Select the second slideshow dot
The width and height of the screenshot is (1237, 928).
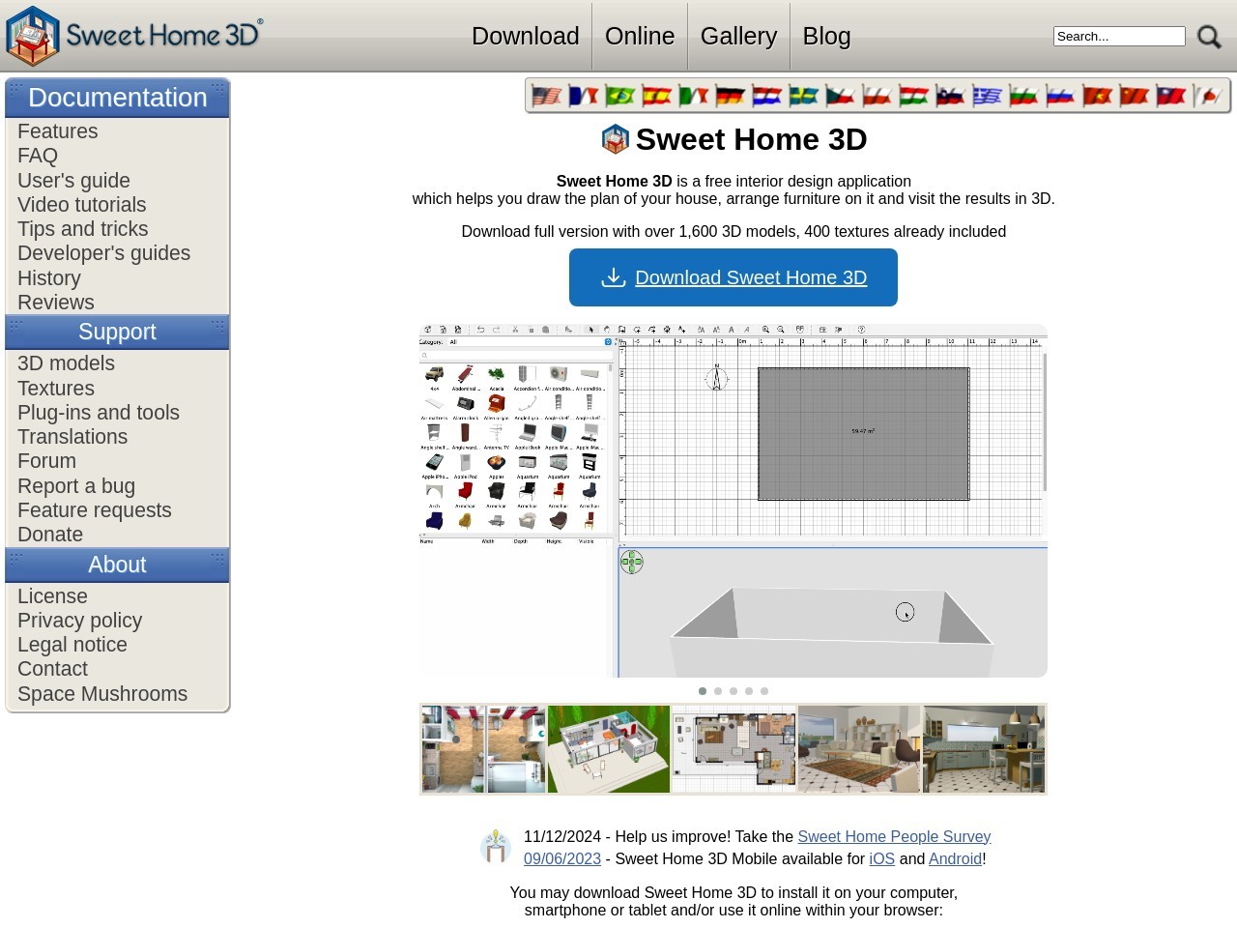pyautogui.click(x=718, y=691)
